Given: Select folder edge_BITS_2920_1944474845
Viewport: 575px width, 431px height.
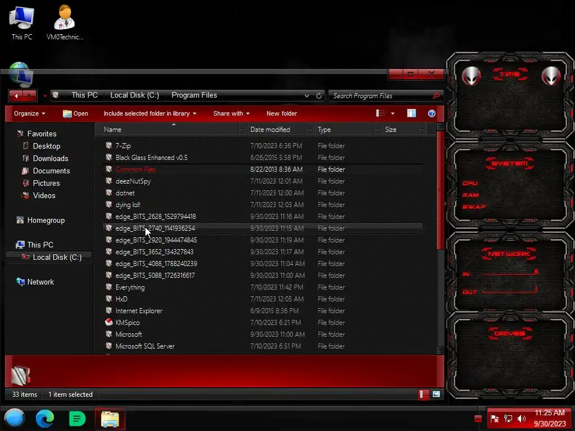Looking at the screenshot, I should pos(263,240).
